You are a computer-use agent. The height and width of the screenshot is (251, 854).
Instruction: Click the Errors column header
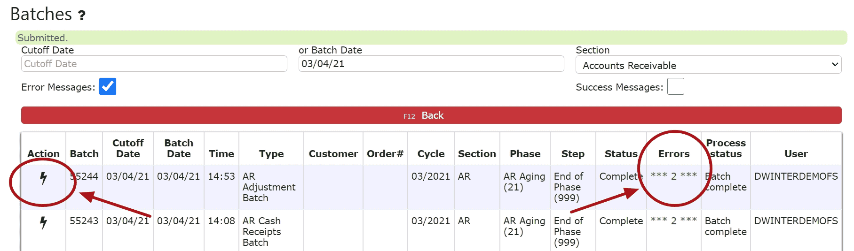point(673,154)
